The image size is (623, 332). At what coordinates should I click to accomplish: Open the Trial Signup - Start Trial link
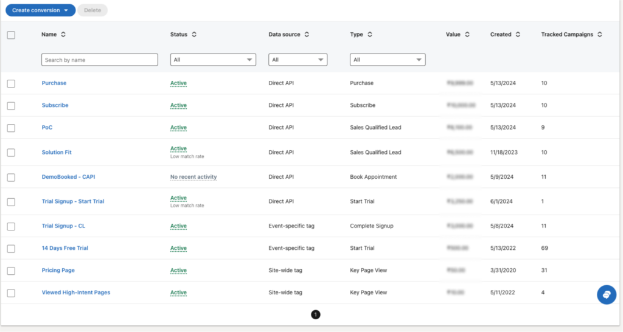tap(73, 201)
